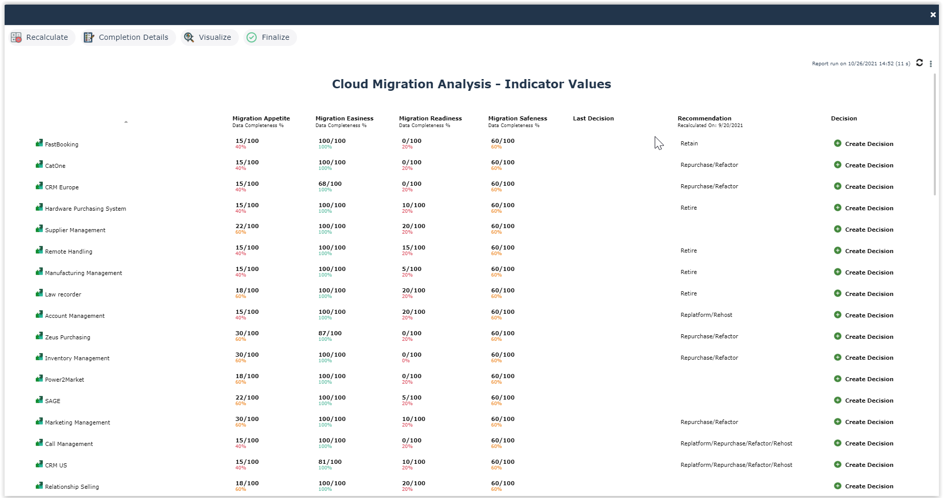Click the Law recorder application icon

39,293
